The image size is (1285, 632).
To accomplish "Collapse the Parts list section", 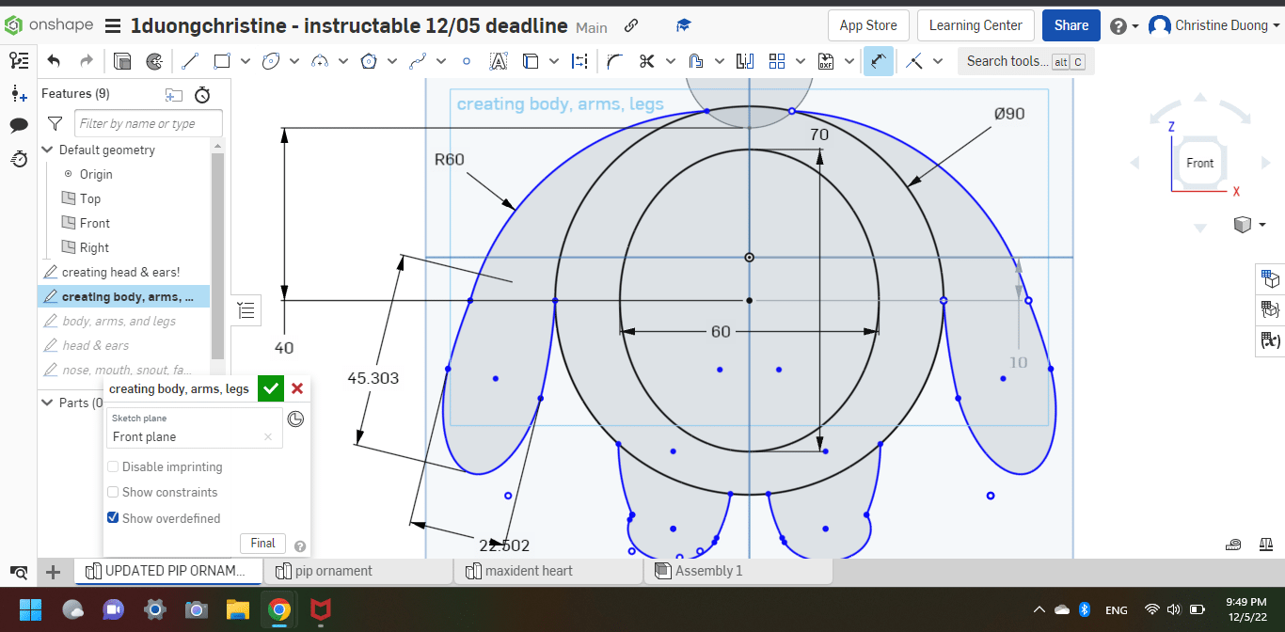I will pos(48,403).
